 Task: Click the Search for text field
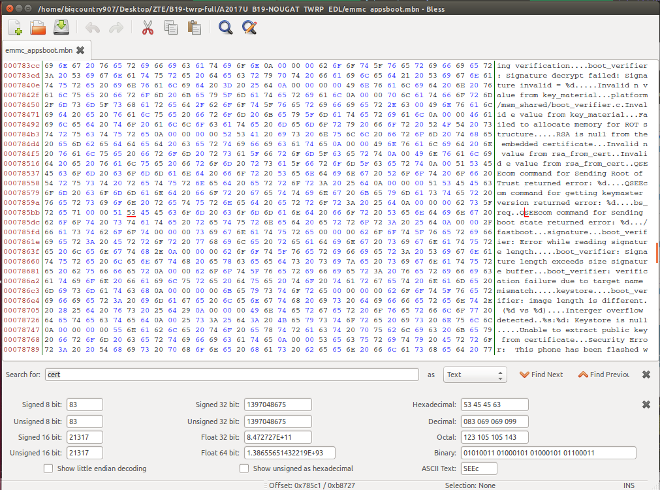232,375
